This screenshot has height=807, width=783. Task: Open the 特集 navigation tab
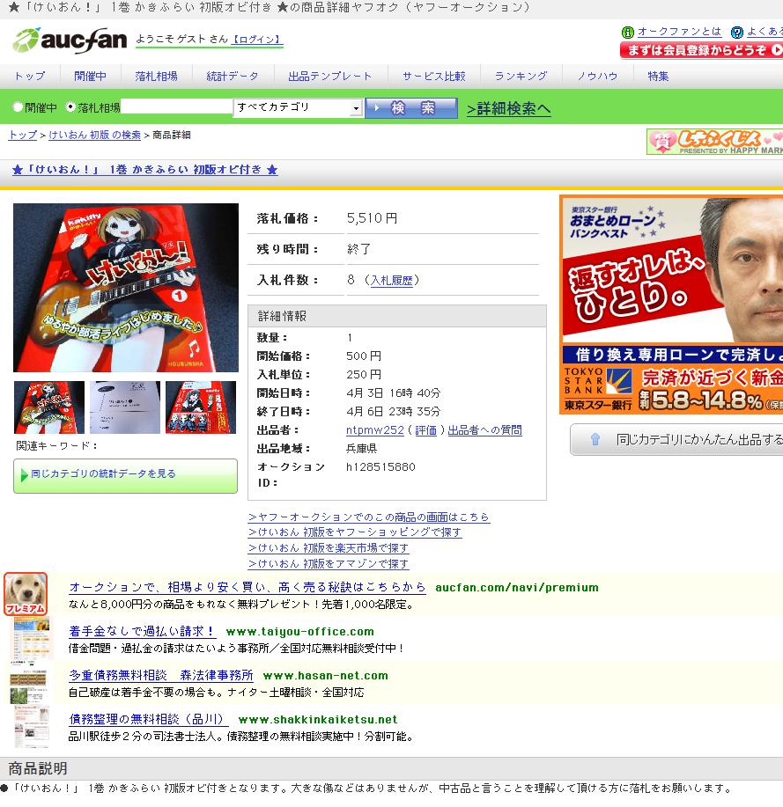coord(658,77)
